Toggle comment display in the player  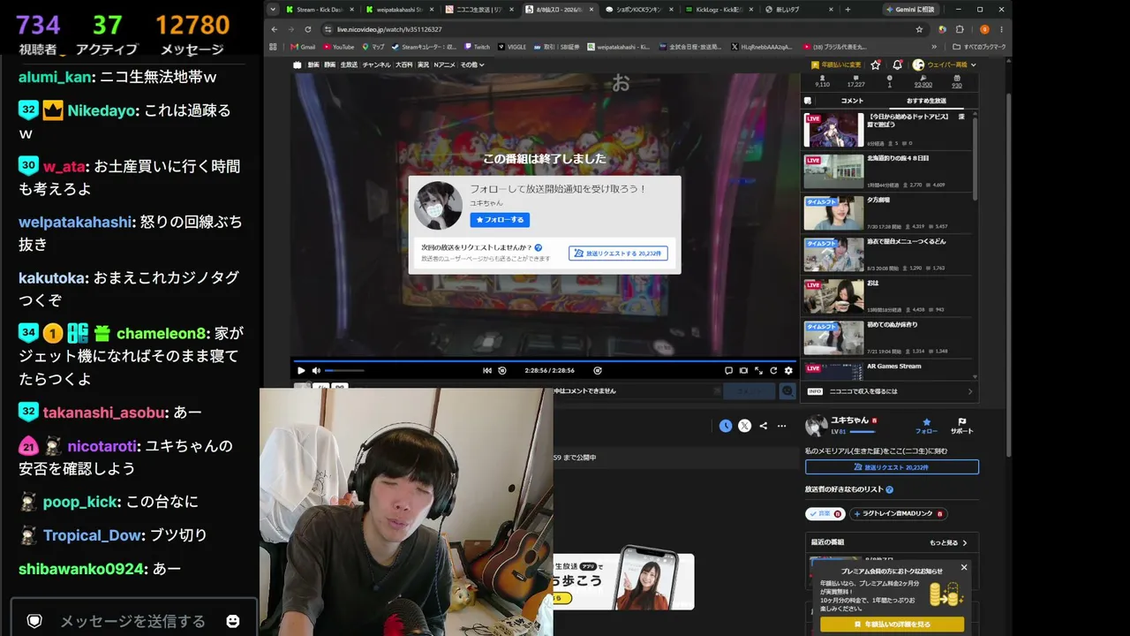pos(728,371)
